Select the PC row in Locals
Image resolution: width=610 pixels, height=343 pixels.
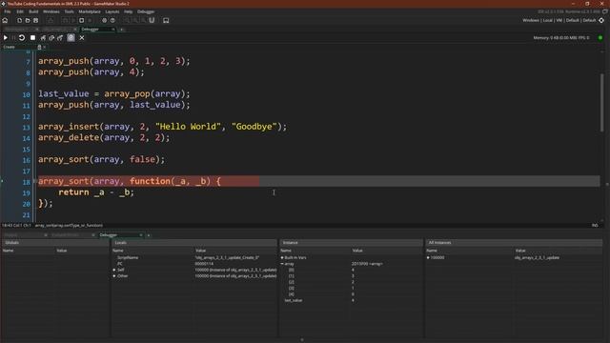pos(194,264)
